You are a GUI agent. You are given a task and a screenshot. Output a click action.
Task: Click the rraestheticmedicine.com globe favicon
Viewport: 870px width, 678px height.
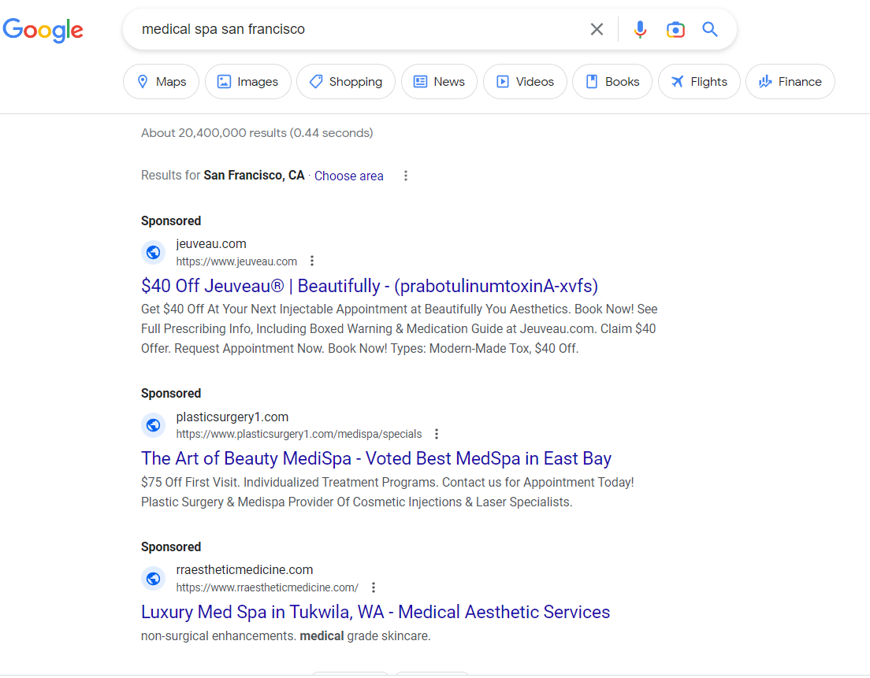tap(153, 578)
